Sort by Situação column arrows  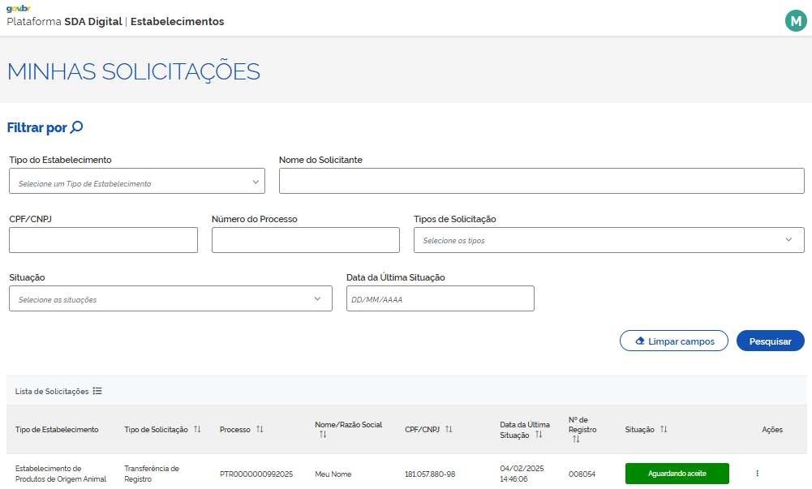point(664,429)
